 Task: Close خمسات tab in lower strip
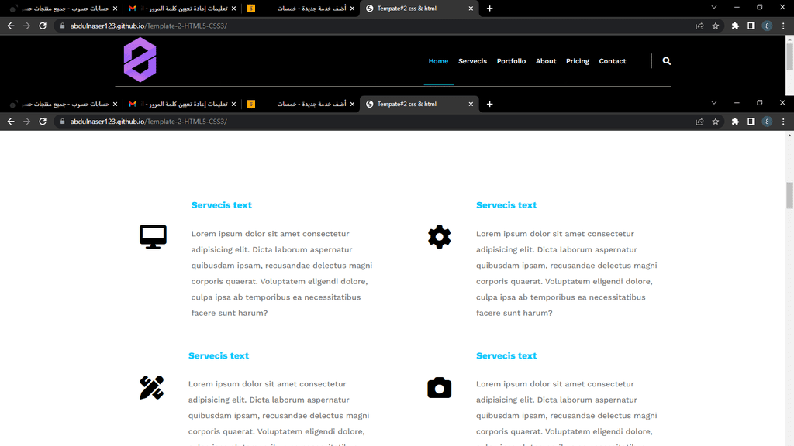coord(352,105)
